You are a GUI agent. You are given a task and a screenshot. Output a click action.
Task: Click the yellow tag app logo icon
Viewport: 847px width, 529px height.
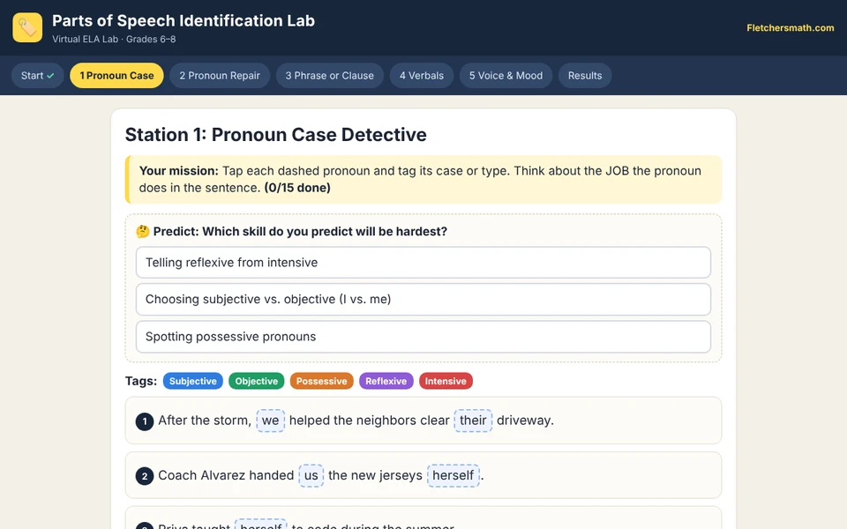click(x=27, y=27)
